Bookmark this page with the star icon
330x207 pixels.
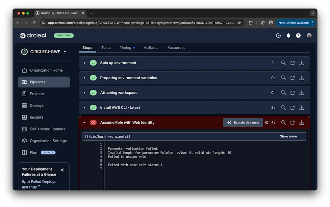tap(239, 23)
